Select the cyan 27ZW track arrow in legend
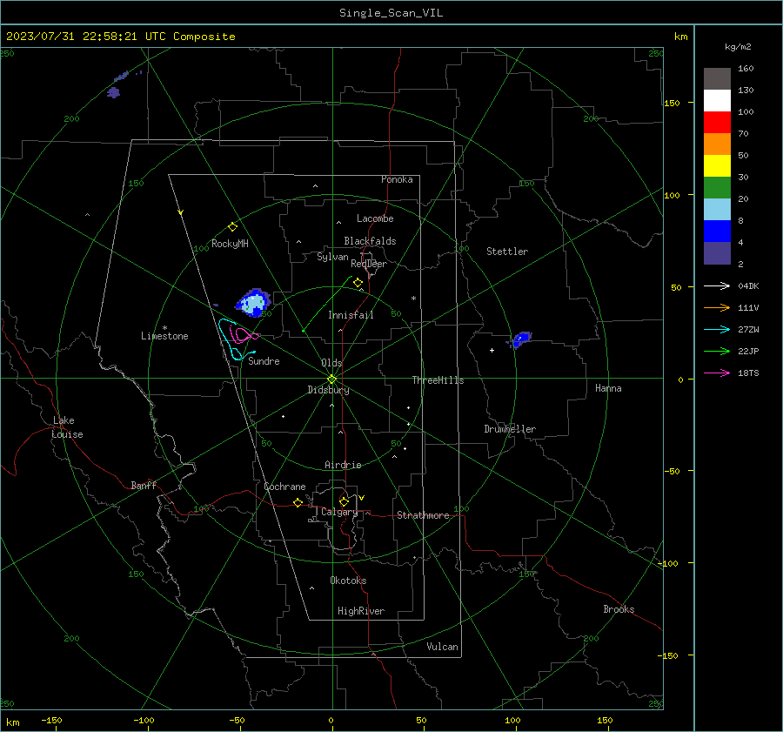783x732 pixels. tap(717, 330)
